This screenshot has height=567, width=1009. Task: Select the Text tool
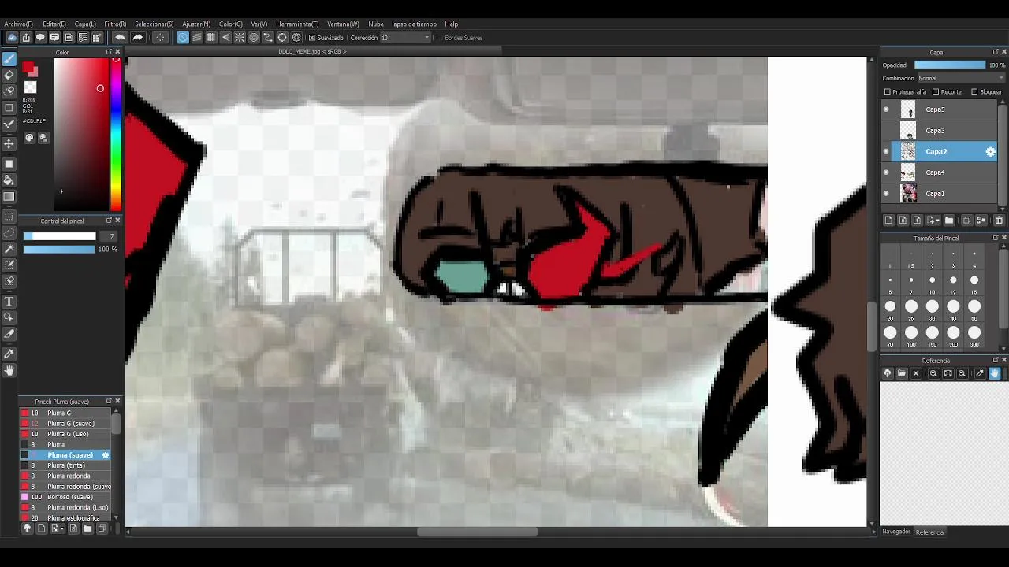click(x=9, y=302)
